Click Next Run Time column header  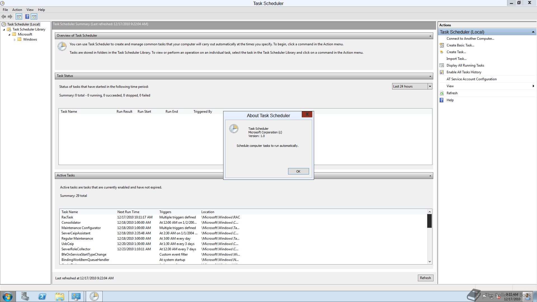tap(128, 212)
